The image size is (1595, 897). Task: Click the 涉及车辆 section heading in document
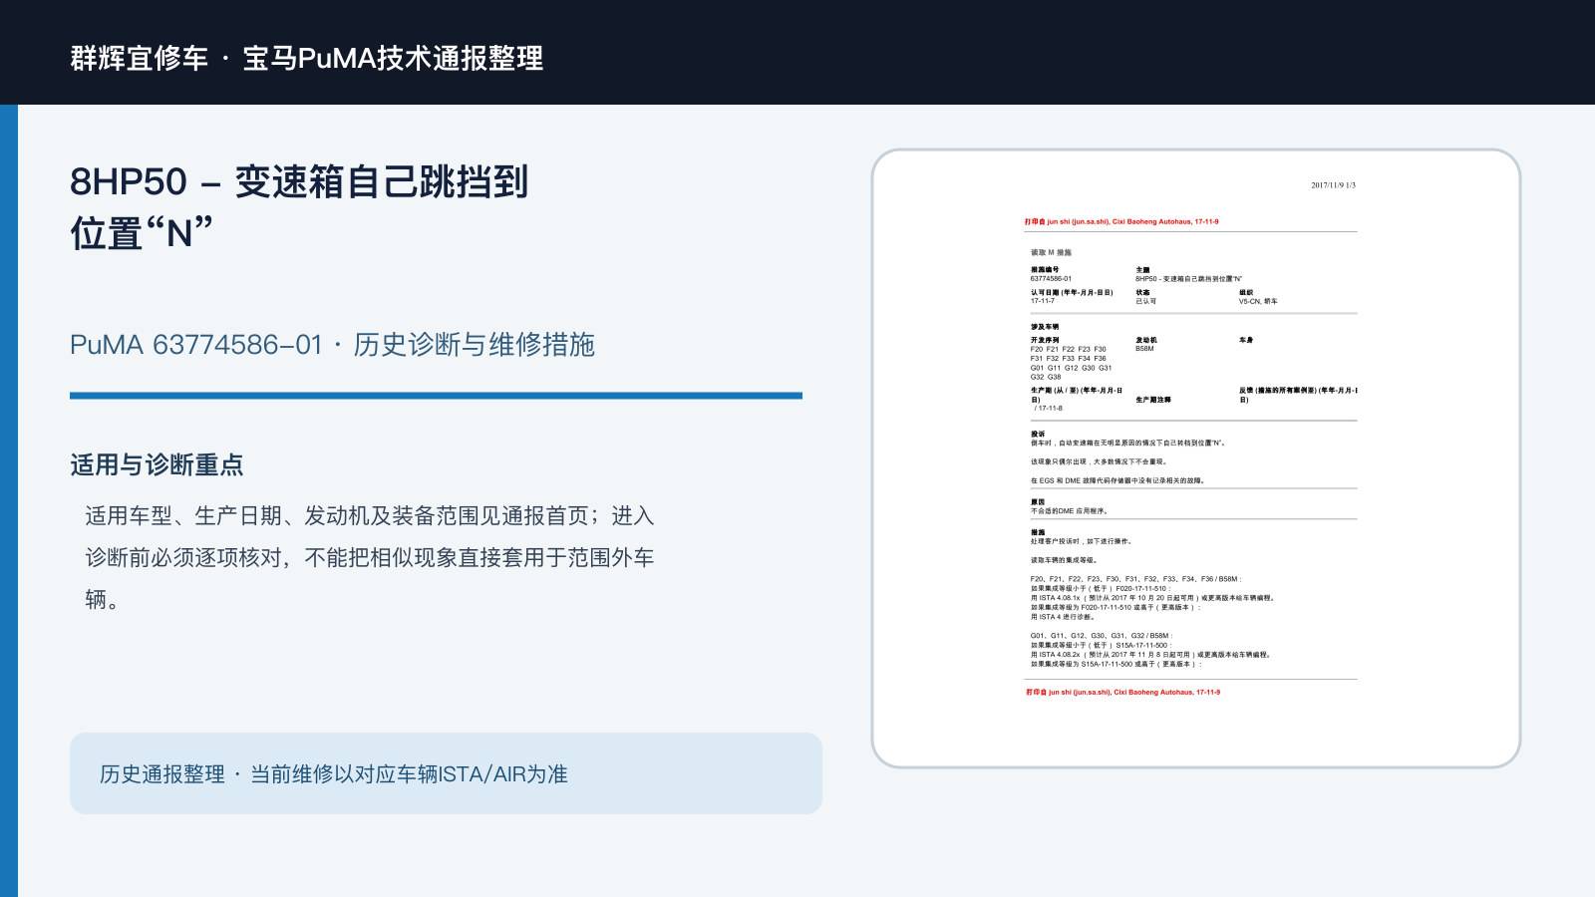pyautogui.click(x=1045, y=327)
